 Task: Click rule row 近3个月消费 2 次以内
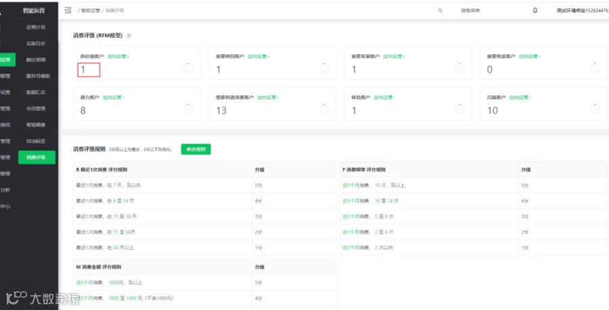[x=474, y=248]
